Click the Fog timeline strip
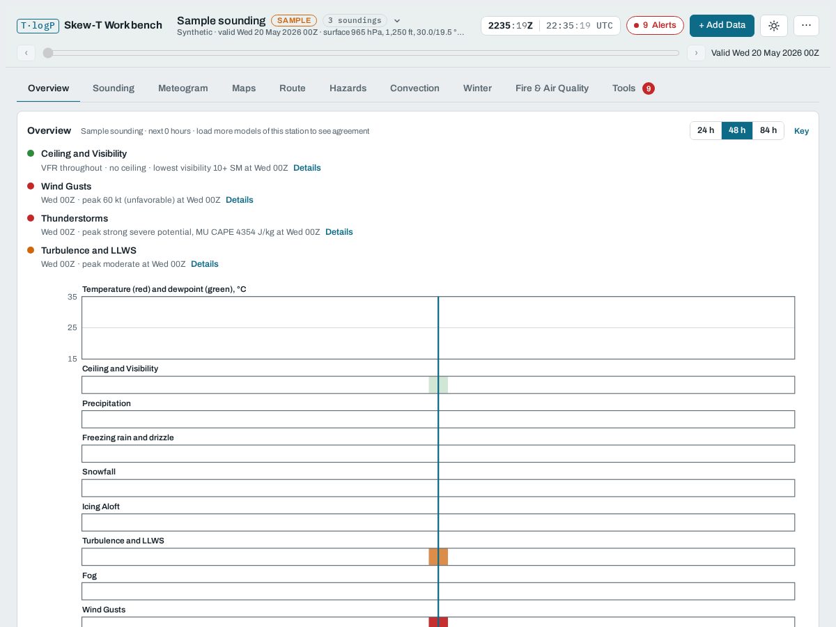 [438, 591]
